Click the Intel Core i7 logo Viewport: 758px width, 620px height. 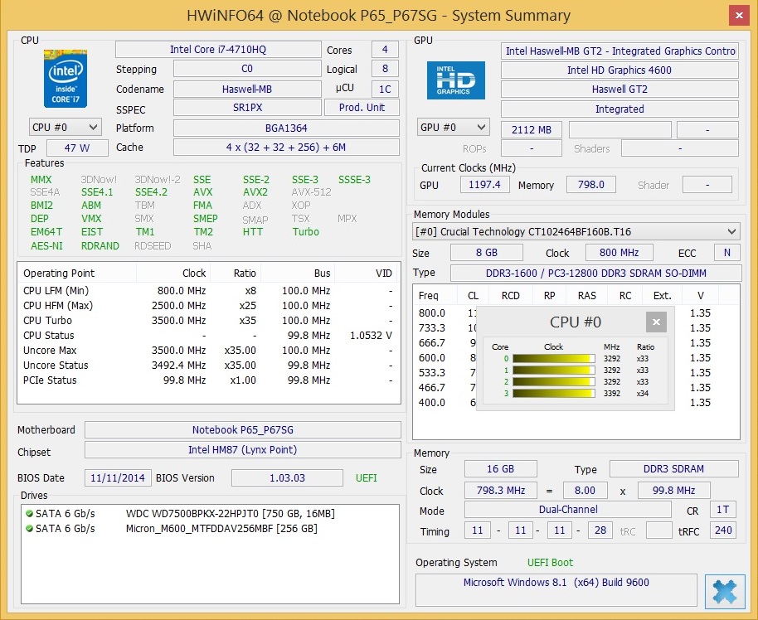pos(66,78)
